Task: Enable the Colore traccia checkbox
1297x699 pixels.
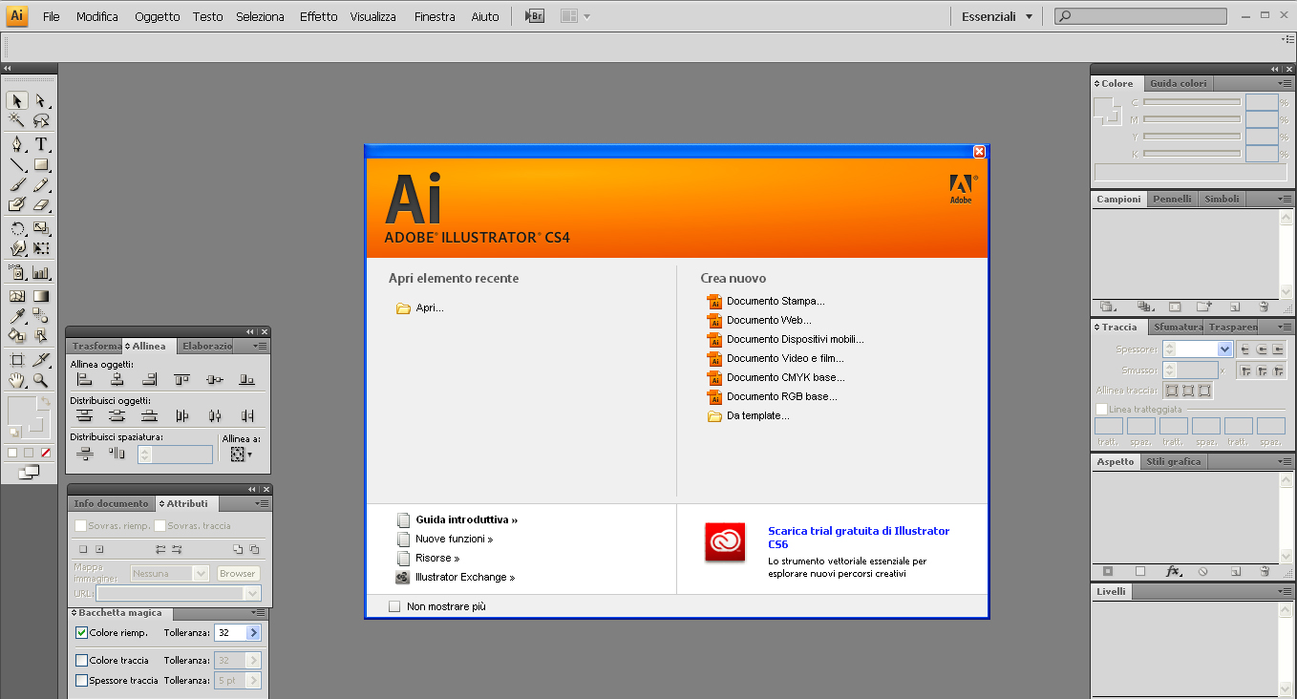Action: point(81,659)
